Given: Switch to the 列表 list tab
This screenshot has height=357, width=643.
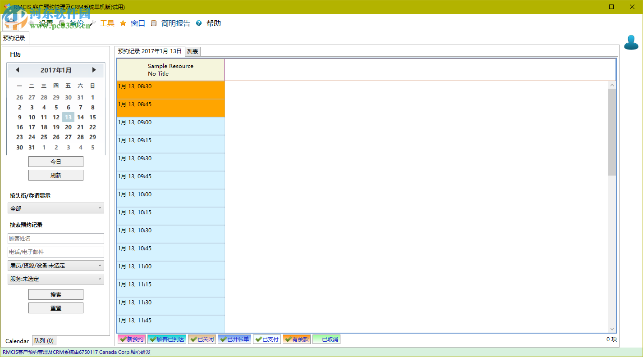Looking at the screenshot, I should coord(193,52).
